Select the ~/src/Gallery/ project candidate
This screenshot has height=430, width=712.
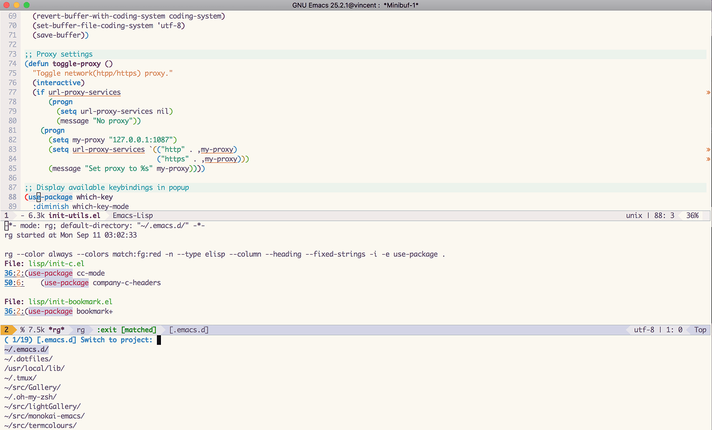(x=32, y=387)
